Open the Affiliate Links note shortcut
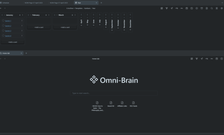The height and width of the screenshot is (135, 224). (122, 104)
